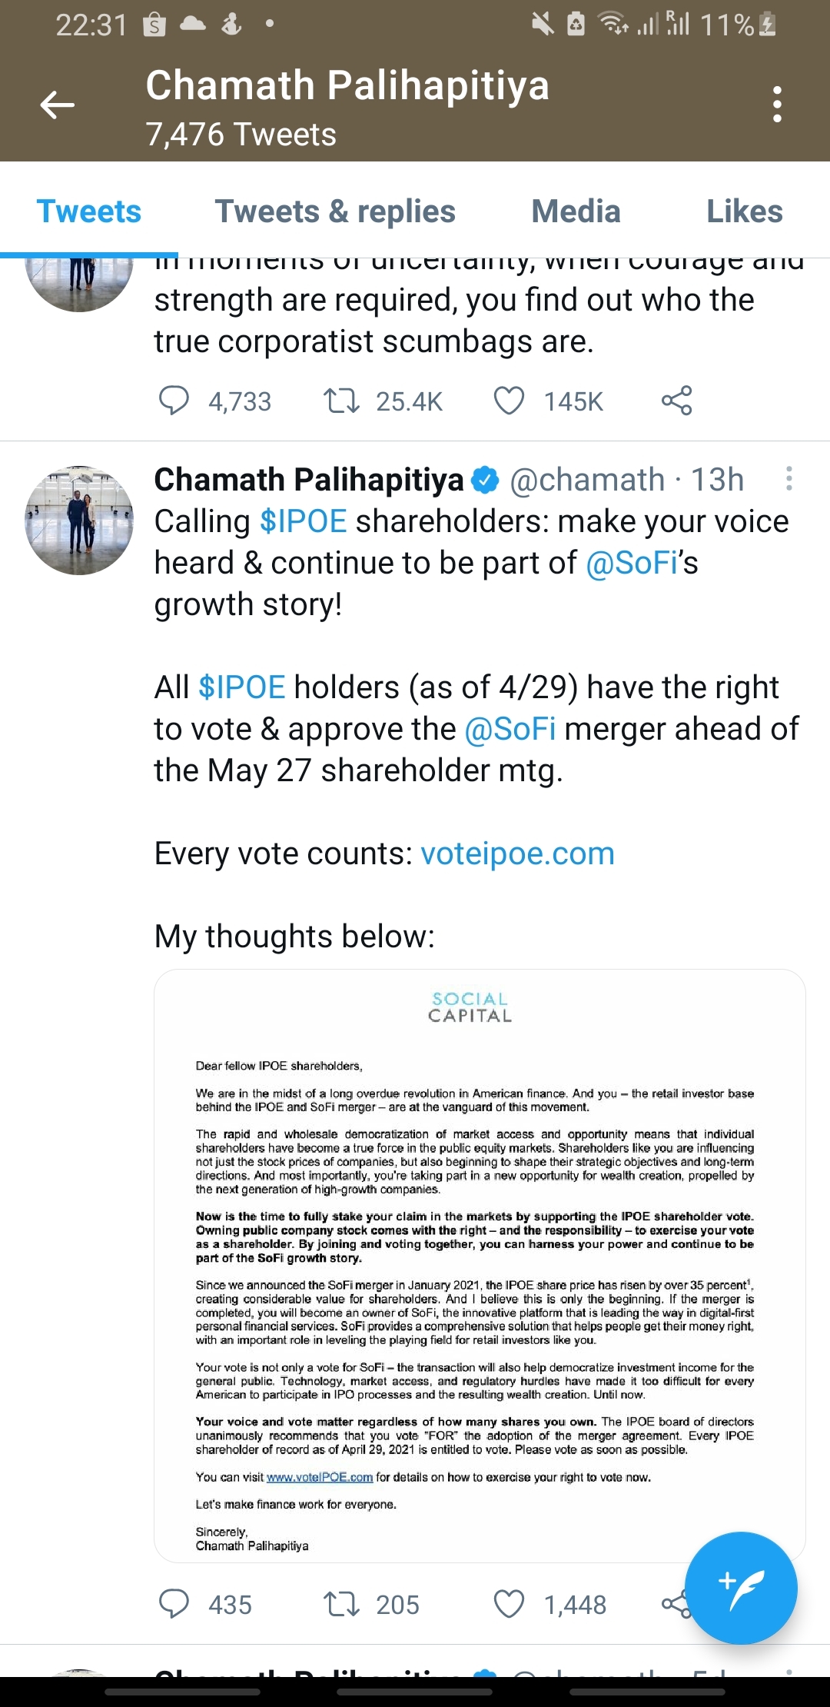This screenshot has width=830, height=1707.
Task: Reply to the $IPOE shareholders tweet
Action: point(174,1604)
